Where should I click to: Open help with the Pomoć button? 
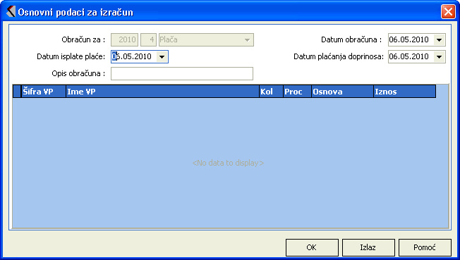425,247
